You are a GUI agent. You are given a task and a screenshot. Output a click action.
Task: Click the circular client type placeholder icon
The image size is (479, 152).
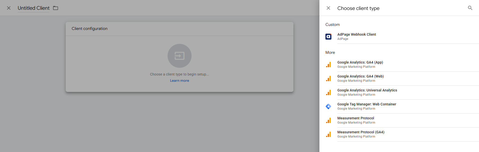point(179,56)
